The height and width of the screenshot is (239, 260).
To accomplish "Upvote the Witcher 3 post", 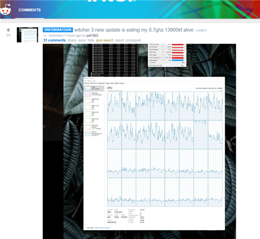I will point(8,30).
